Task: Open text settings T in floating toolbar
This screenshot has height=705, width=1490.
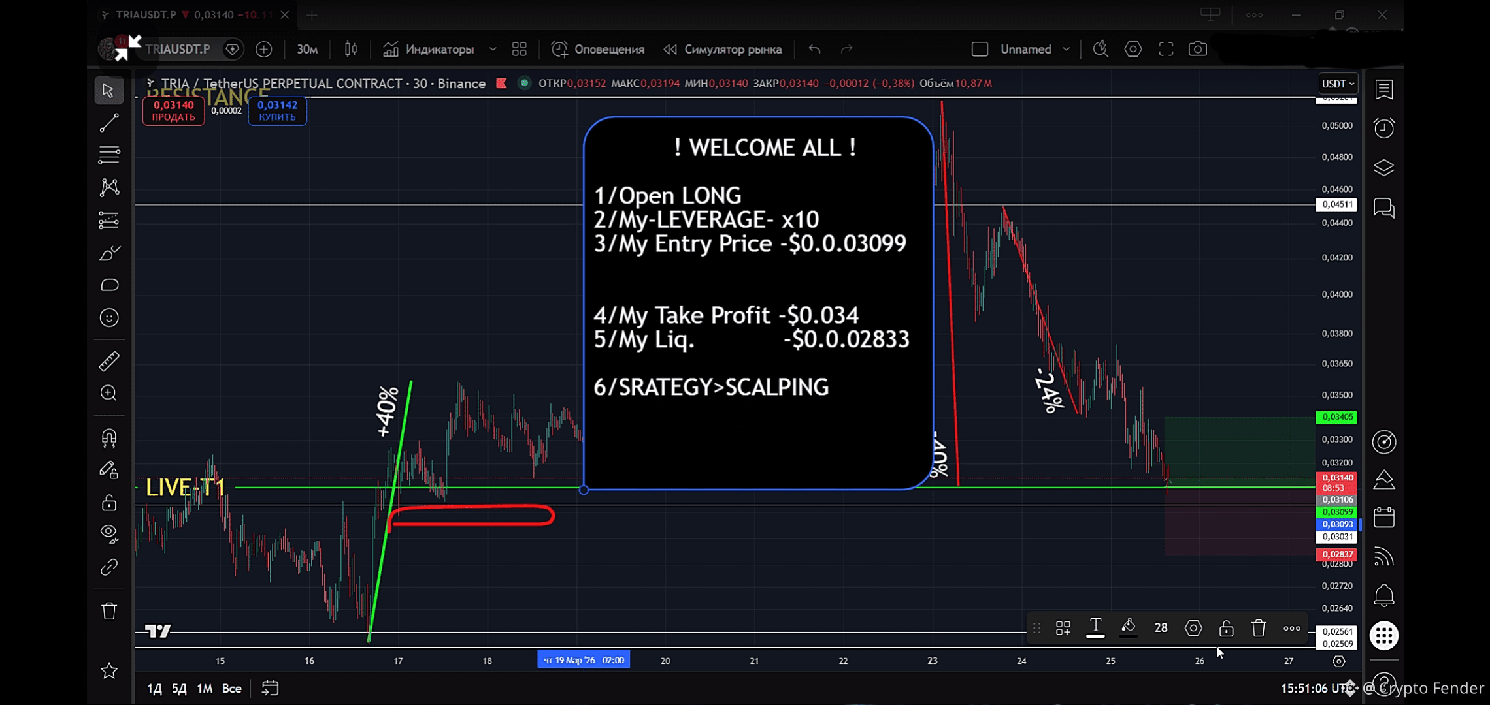Action: coord(1095,628)
